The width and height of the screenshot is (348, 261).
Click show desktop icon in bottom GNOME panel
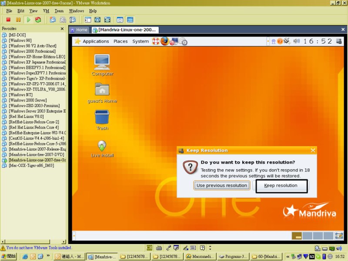[x=339, y=236]
